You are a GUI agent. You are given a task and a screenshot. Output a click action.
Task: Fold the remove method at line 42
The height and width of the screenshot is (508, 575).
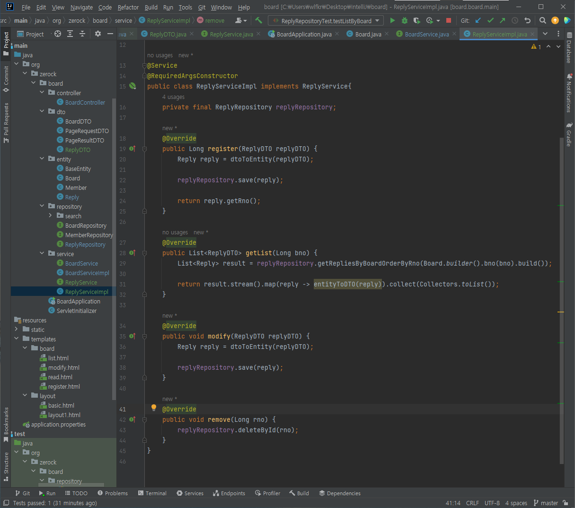pos(144,419)
